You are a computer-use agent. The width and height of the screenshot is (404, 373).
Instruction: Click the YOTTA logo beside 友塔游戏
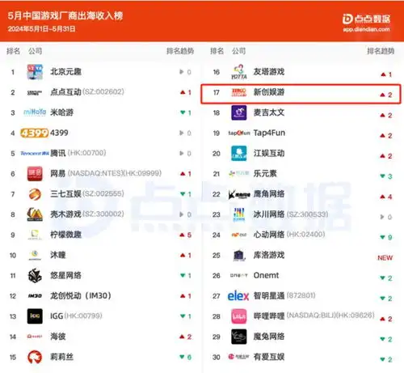click(x=239, y=72)
